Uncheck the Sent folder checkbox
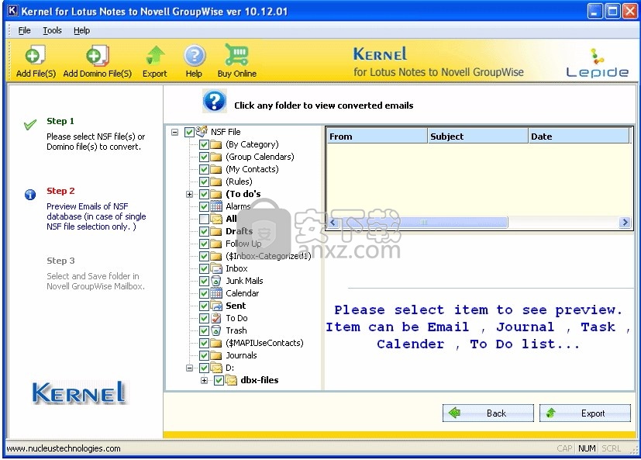The height and width of the screenshot is (460, 641). click(204, 306)
